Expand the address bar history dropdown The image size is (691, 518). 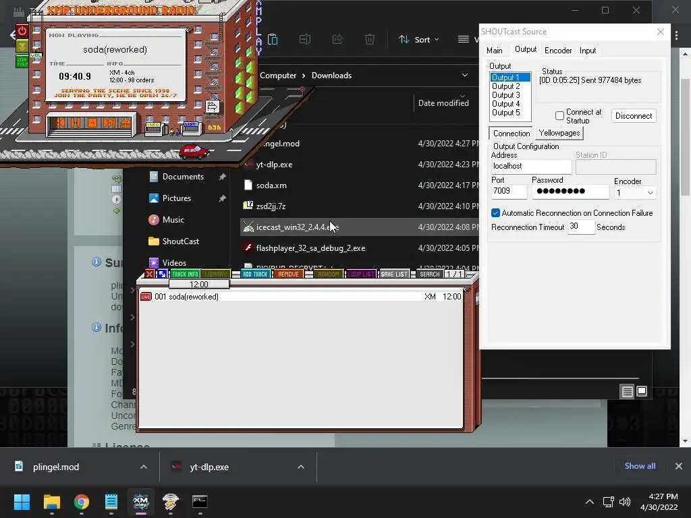coord(464,76)
